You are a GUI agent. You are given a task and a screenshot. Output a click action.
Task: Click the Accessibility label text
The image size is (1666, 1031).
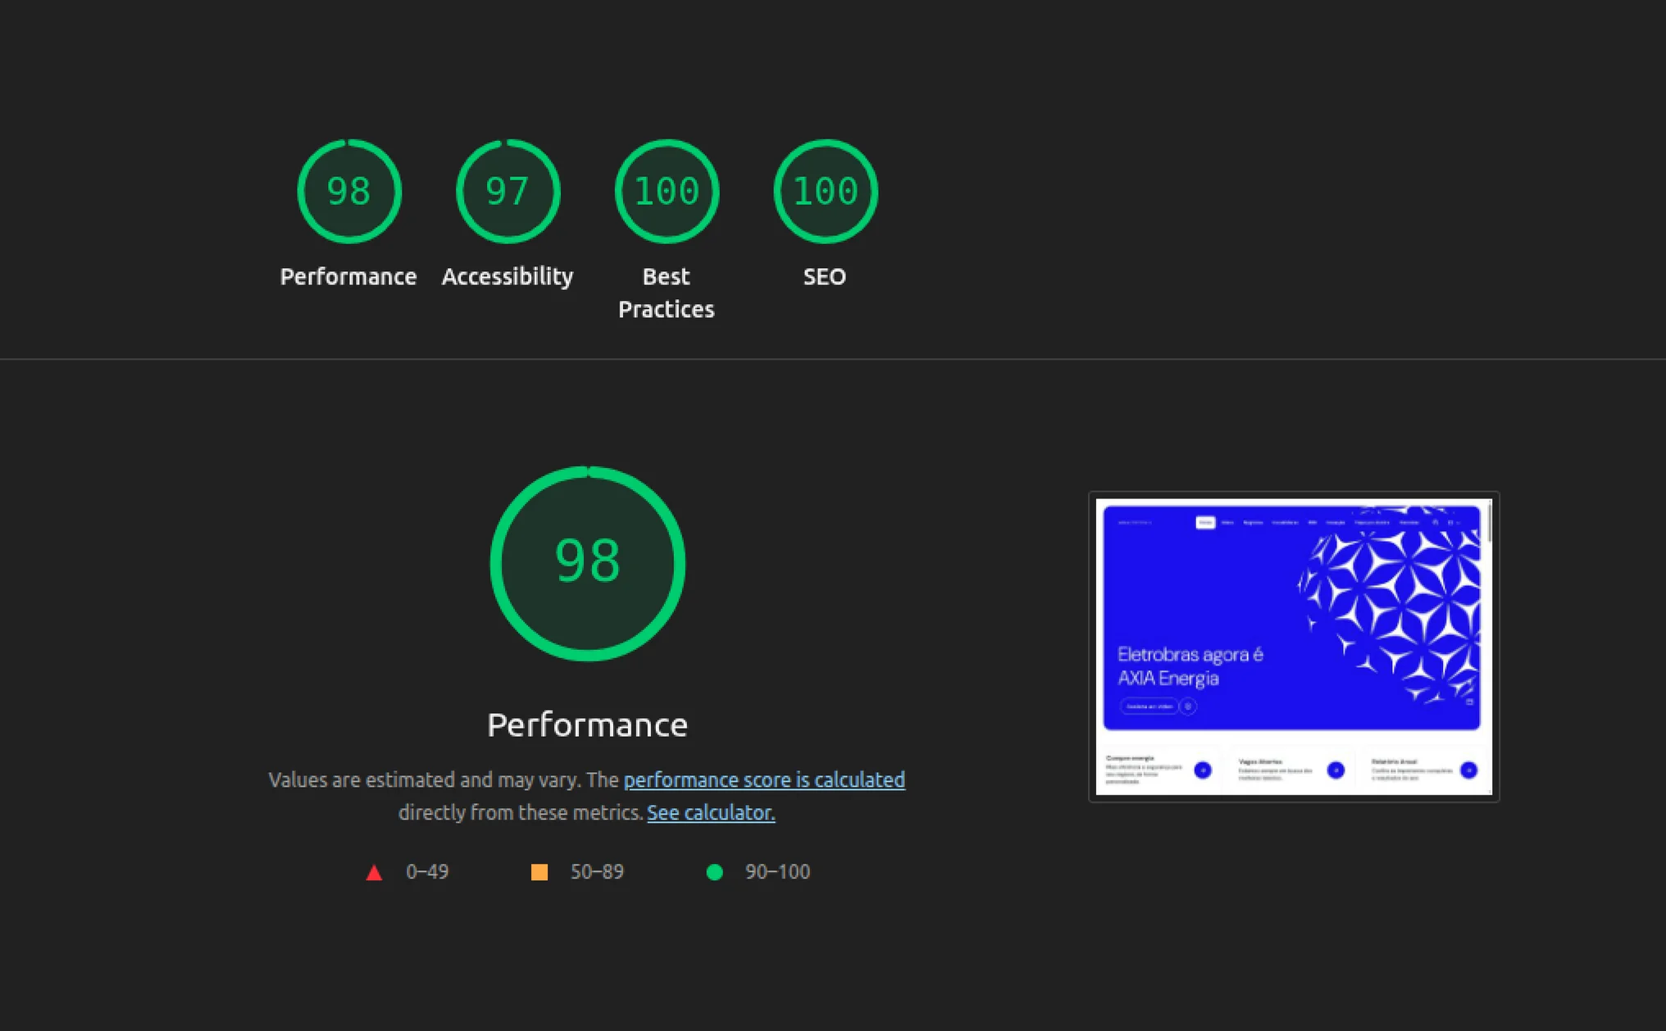tap(507, 276)
